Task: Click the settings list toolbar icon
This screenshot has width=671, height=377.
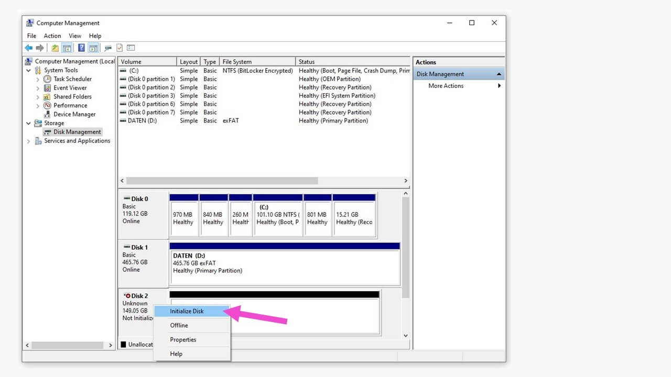Action: pyautogui.click(x=131, y=48)
